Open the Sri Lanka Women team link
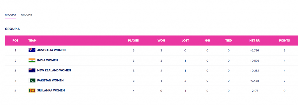This screenshot has width=298, height=105. 51,90
